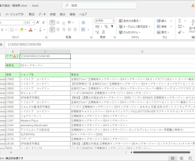Apply the yellow fill color bucket
Viewport: 195px width, 161px height.
tap(22, 30)
